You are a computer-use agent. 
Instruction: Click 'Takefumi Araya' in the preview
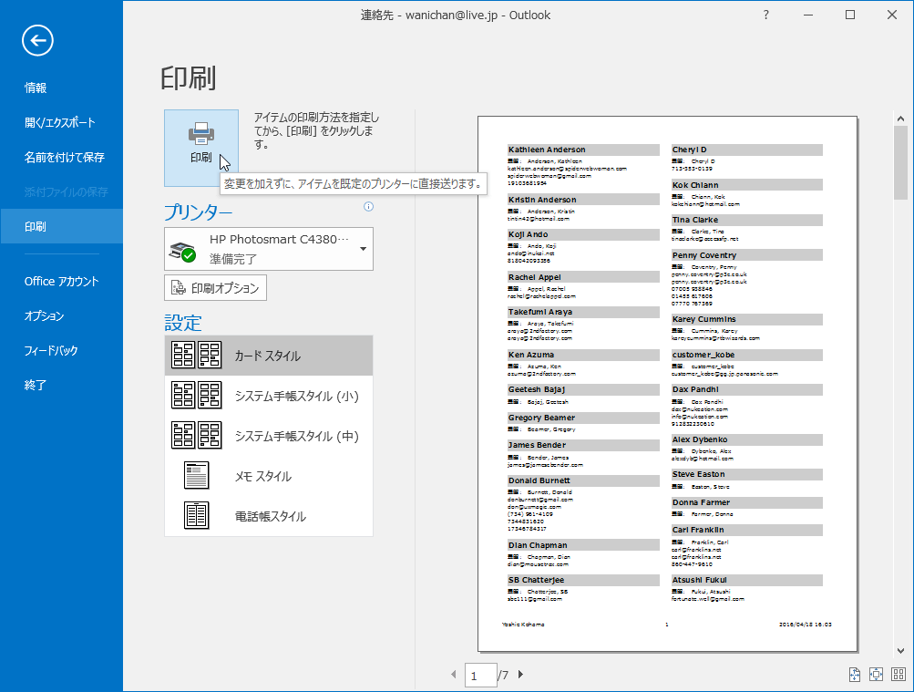tap(540, 312)
